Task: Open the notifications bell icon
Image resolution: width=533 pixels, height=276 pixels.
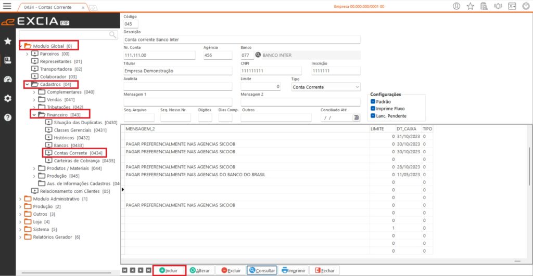Action: coord(498,6)
